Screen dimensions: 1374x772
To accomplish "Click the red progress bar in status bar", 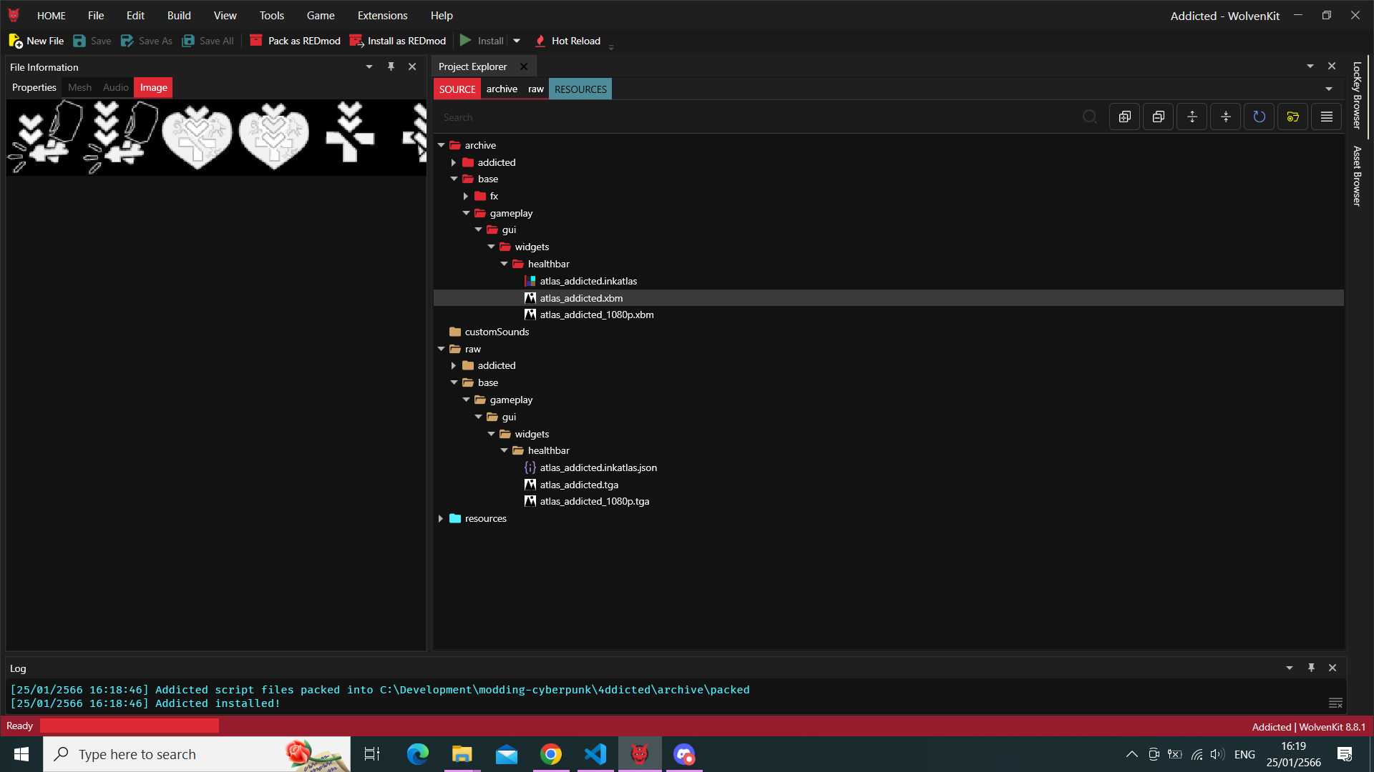I will coord(130,726).
